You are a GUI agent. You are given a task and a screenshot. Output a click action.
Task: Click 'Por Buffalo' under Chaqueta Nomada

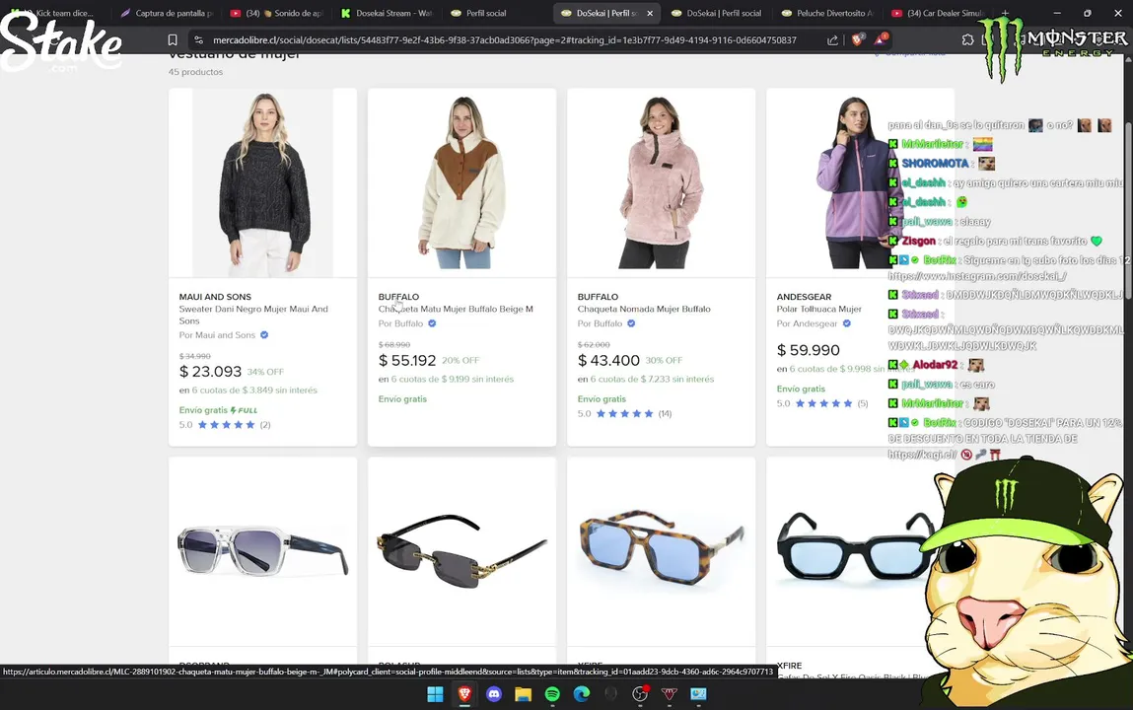tap(600, 323)
